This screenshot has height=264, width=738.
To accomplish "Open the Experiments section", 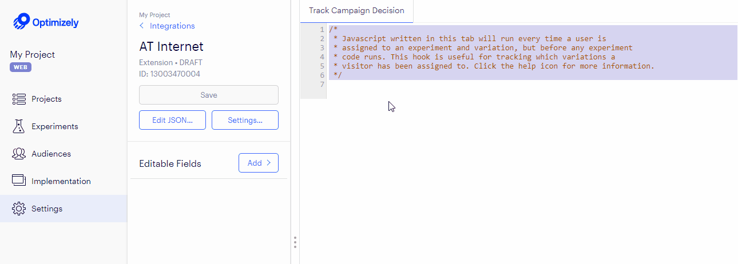I will click(x=54, y=126).
